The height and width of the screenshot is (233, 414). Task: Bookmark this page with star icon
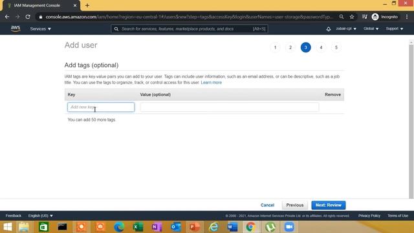tap(352, 17)
